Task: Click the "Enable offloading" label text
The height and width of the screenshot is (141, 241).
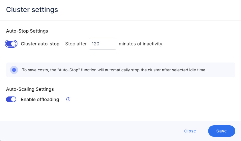Action: 40,100
